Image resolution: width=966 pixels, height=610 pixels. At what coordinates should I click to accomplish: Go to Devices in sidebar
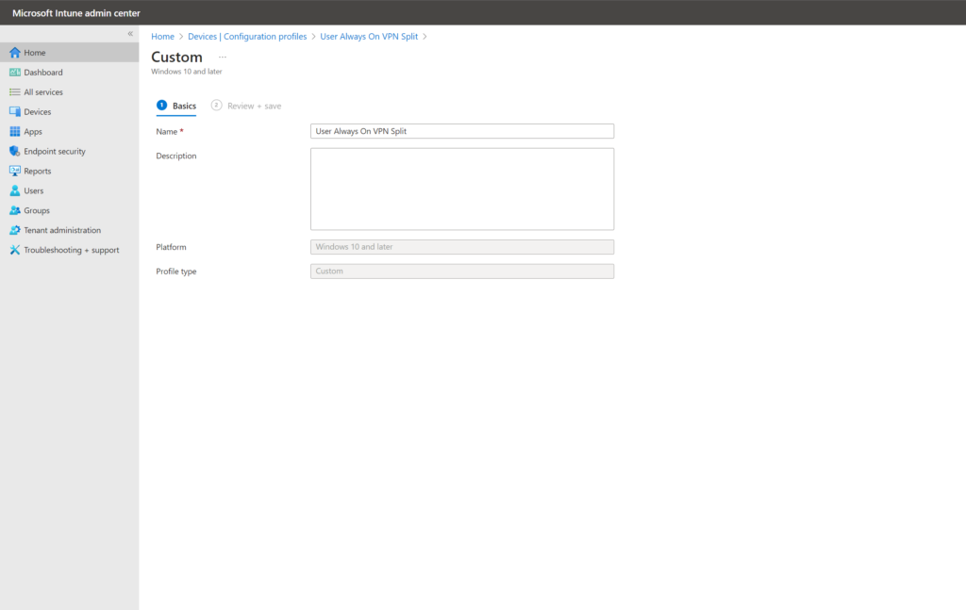(38, 111)
